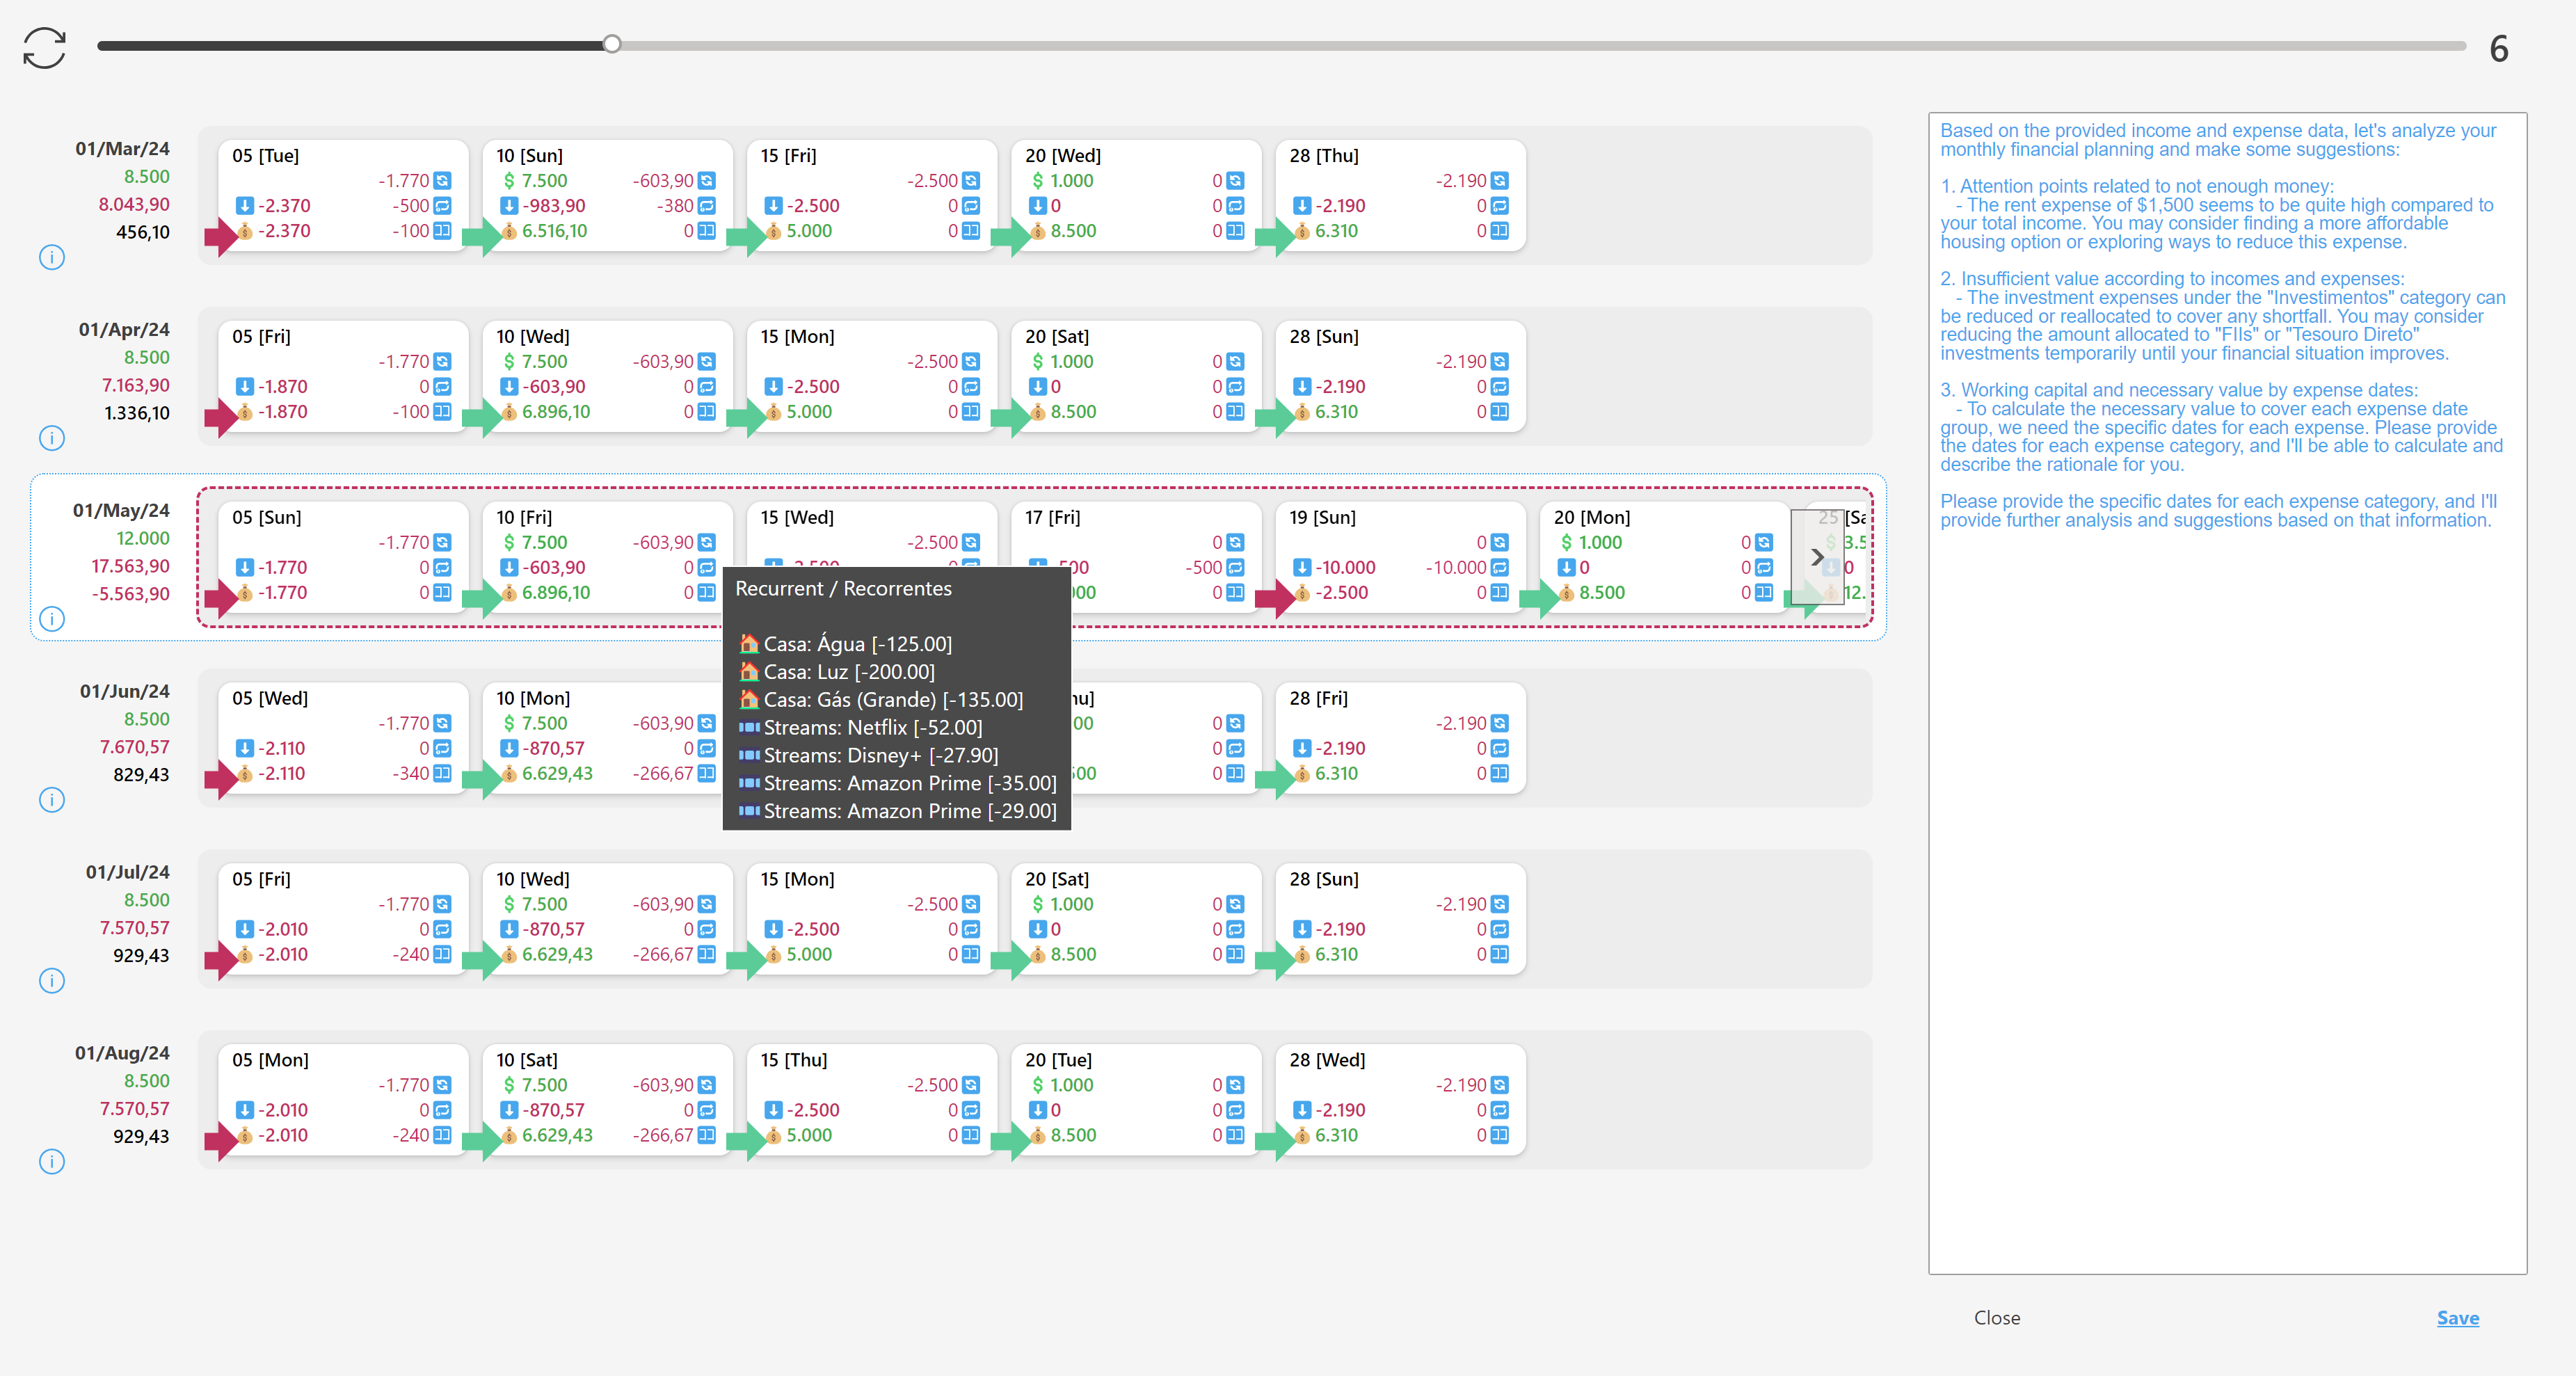Expand hidden May cards with the chevron arrow
Image resolution: width=2576 pixels, height=1376 pixels.
click(1817, 558)
